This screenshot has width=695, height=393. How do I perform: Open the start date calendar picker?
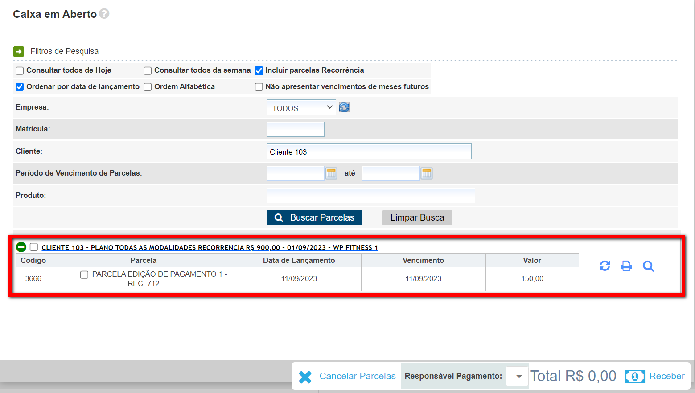pyautogui.click(x=331, y=173)
